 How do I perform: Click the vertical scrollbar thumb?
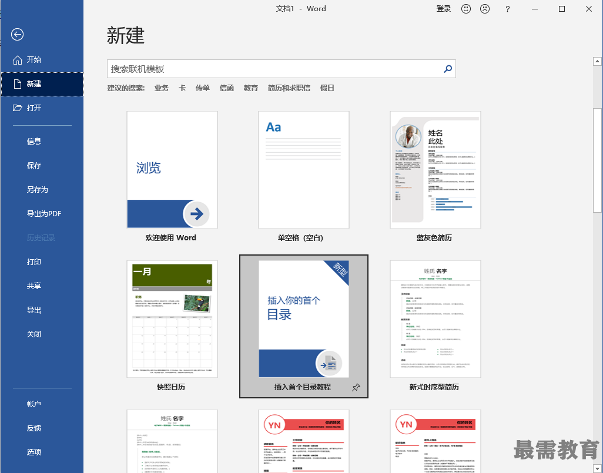pos(597,160)
